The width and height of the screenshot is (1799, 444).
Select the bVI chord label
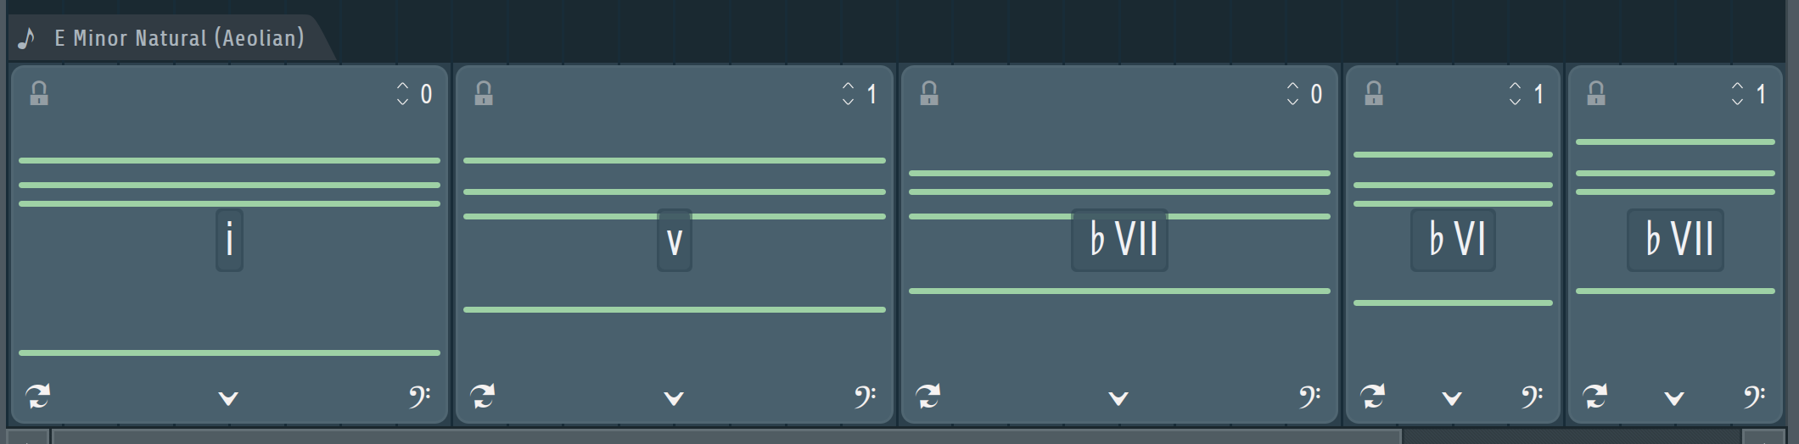[1453, 240]
